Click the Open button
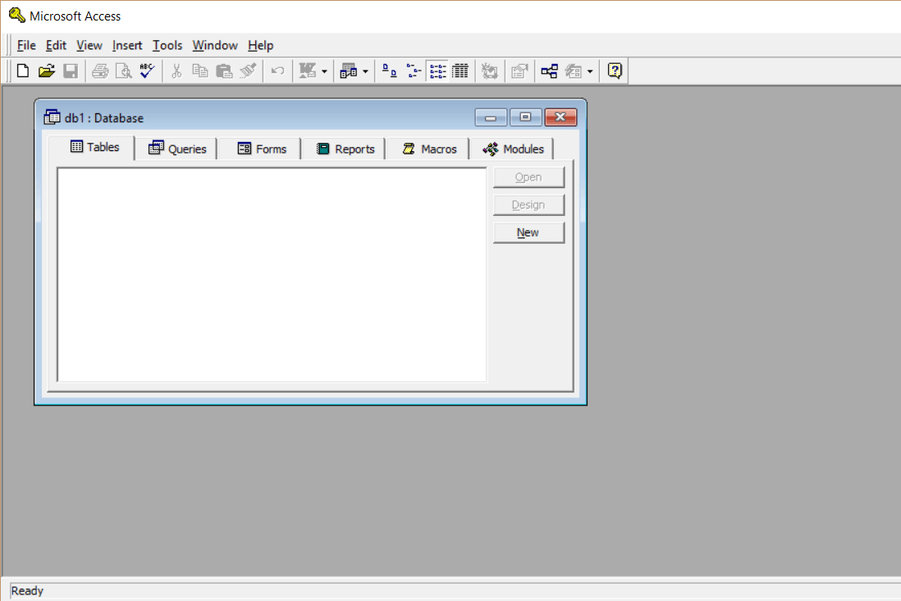 tap(528, 177)
